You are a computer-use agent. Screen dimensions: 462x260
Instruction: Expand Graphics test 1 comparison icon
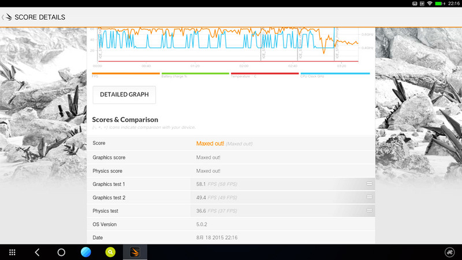click(x=369, y=184)
